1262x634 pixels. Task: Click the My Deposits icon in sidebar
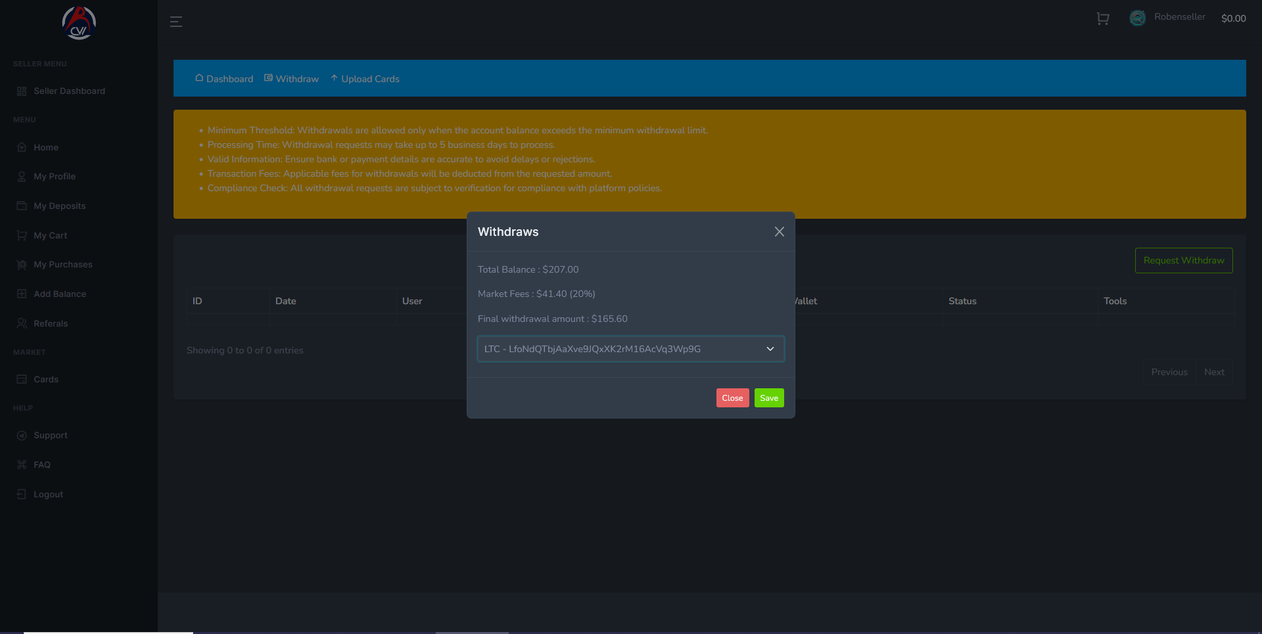(22, 206)
